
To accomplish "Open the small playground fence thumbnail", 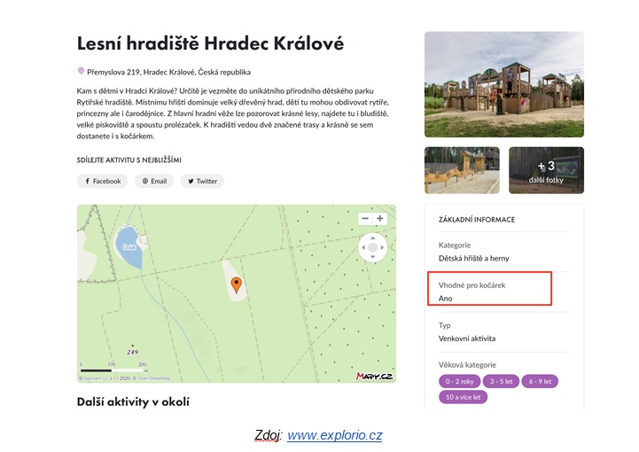I will (x=463, y=169).
